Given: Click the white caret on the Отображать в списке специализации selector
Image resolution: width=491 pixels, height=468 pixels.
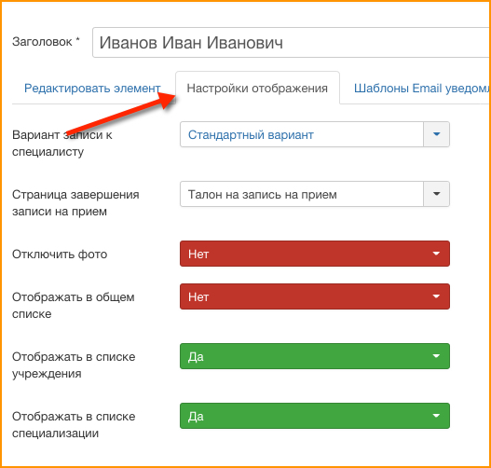Looking at the screenshot, I should [x=436, y=416].
